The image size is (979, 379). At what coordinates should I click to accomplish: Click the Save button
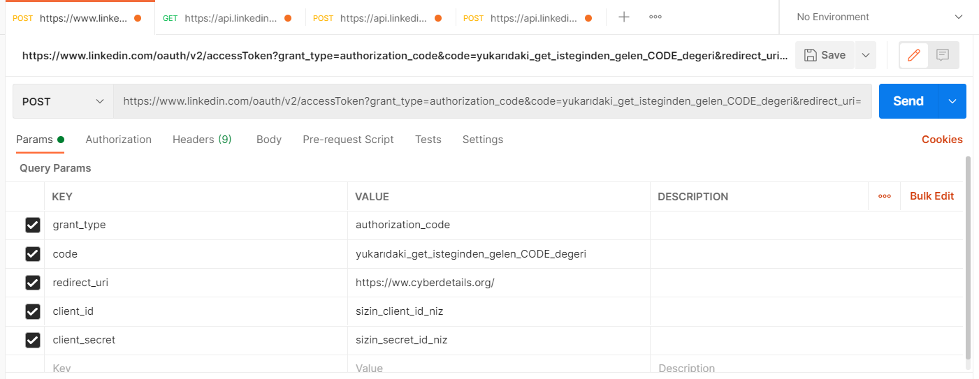[825, 55]
